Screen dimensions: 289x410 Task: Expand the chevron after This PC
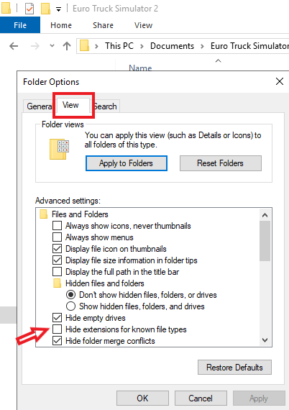tap(142, 46)
